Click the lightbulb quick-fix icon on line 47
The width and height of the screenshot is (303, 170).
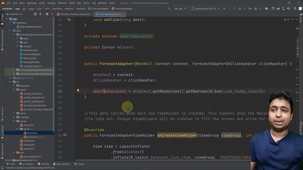point(78,90)
